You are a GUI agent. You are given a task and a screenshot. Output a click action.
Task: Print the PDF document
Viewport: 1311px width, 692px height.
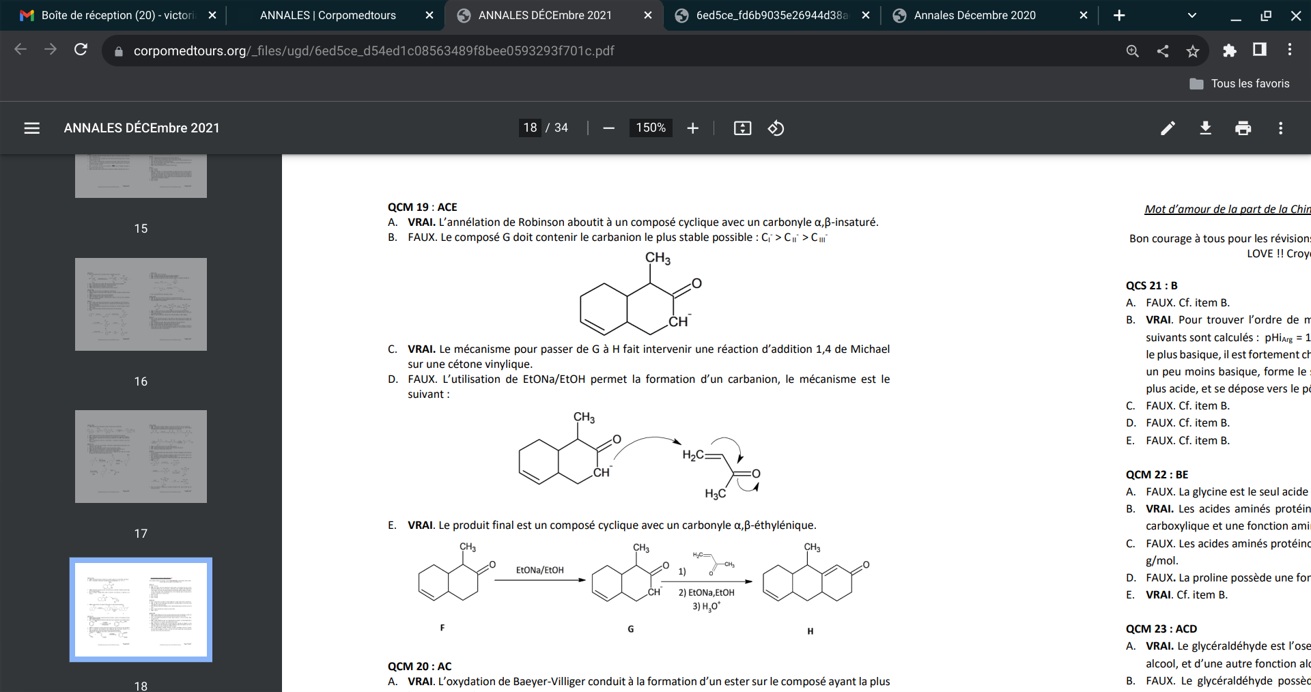(1243, 128)
